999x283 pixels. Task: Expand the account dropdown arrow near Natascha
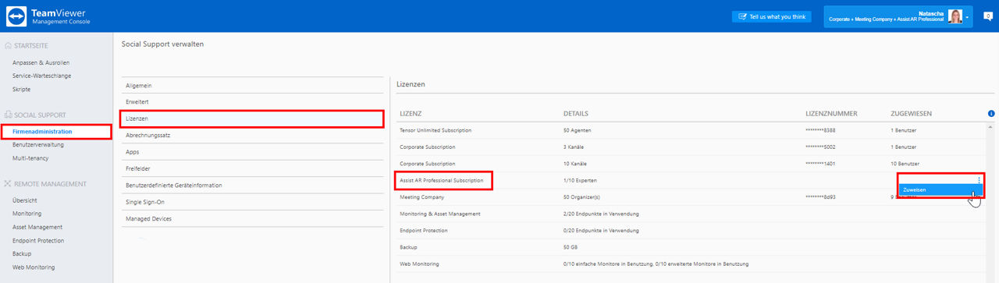[968, 16]
